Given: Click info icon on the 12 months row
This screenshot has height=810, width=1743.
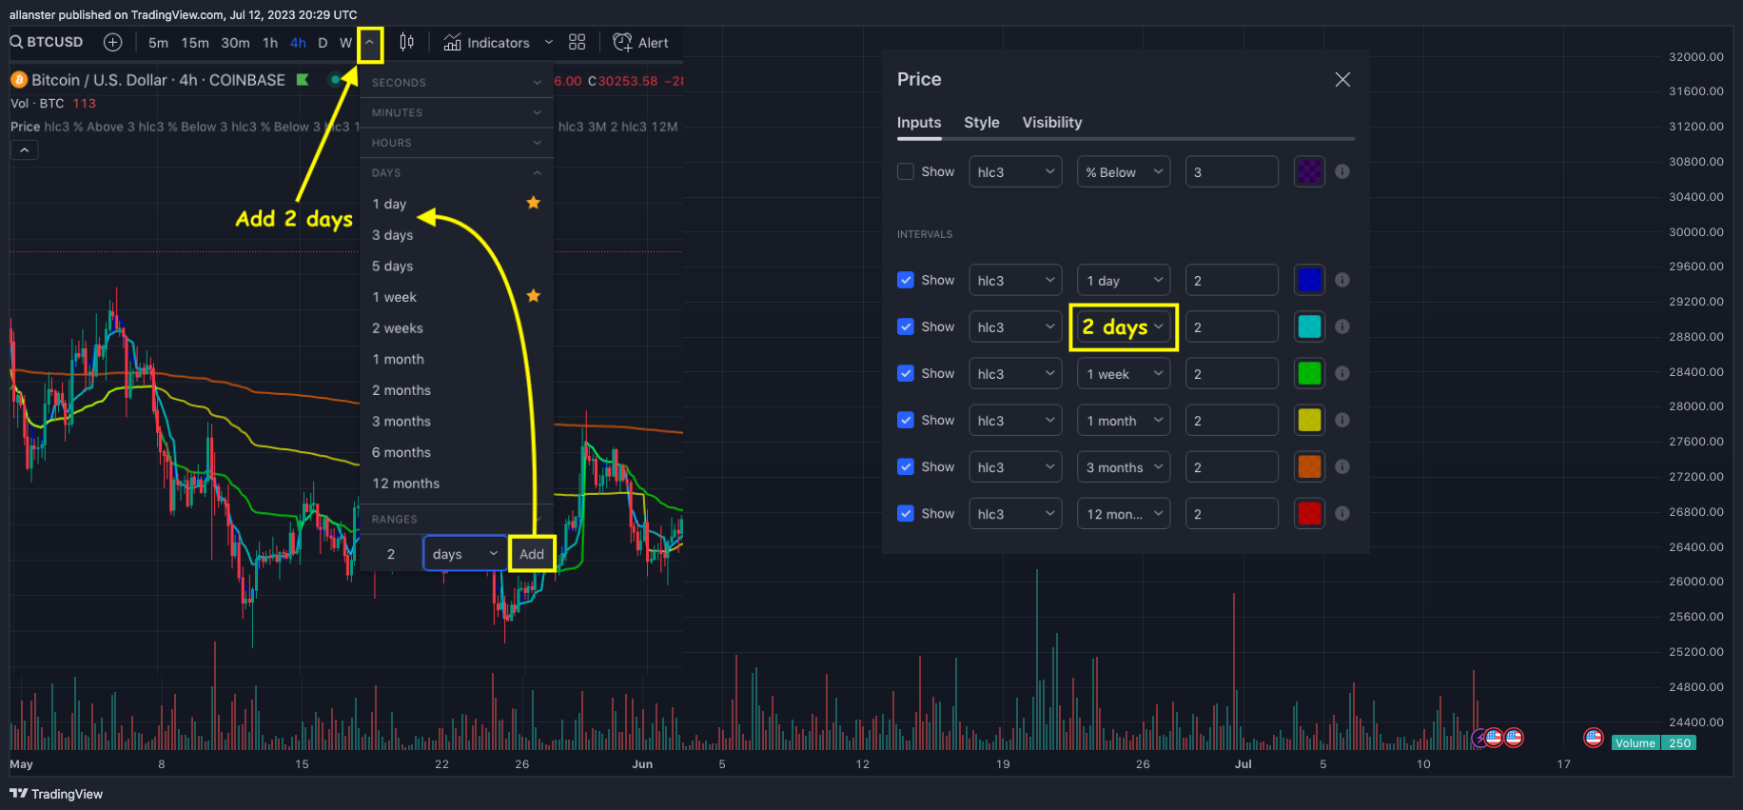Looking at the screenshot, I should tap(1342, 513).
